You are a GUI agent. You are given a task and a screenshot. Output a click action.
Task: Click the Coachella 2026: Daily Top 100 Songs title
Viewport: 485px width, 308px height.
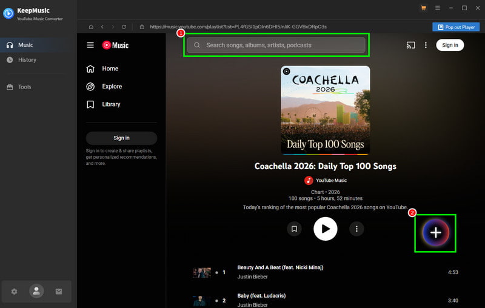coord(326,166)
